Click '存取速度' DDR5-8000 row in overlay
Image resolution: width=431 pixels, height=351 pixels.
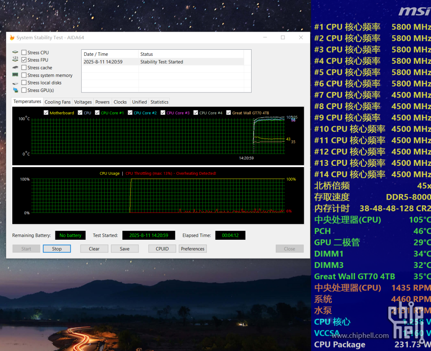click(373, 197)
